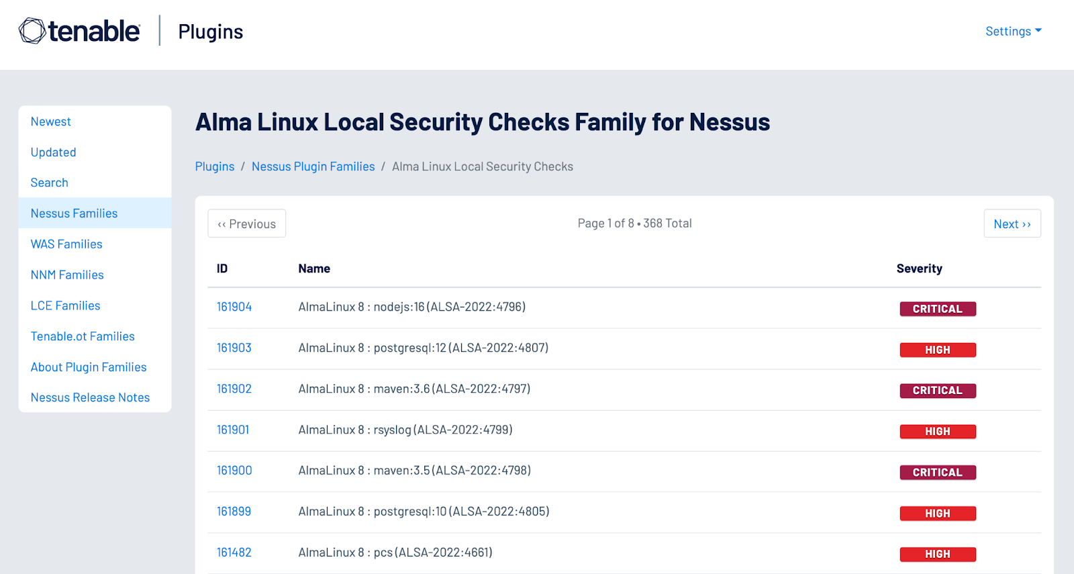
Task: Open plugin ID 161902 for maven:3.6
Action: [x=234, y=389]
